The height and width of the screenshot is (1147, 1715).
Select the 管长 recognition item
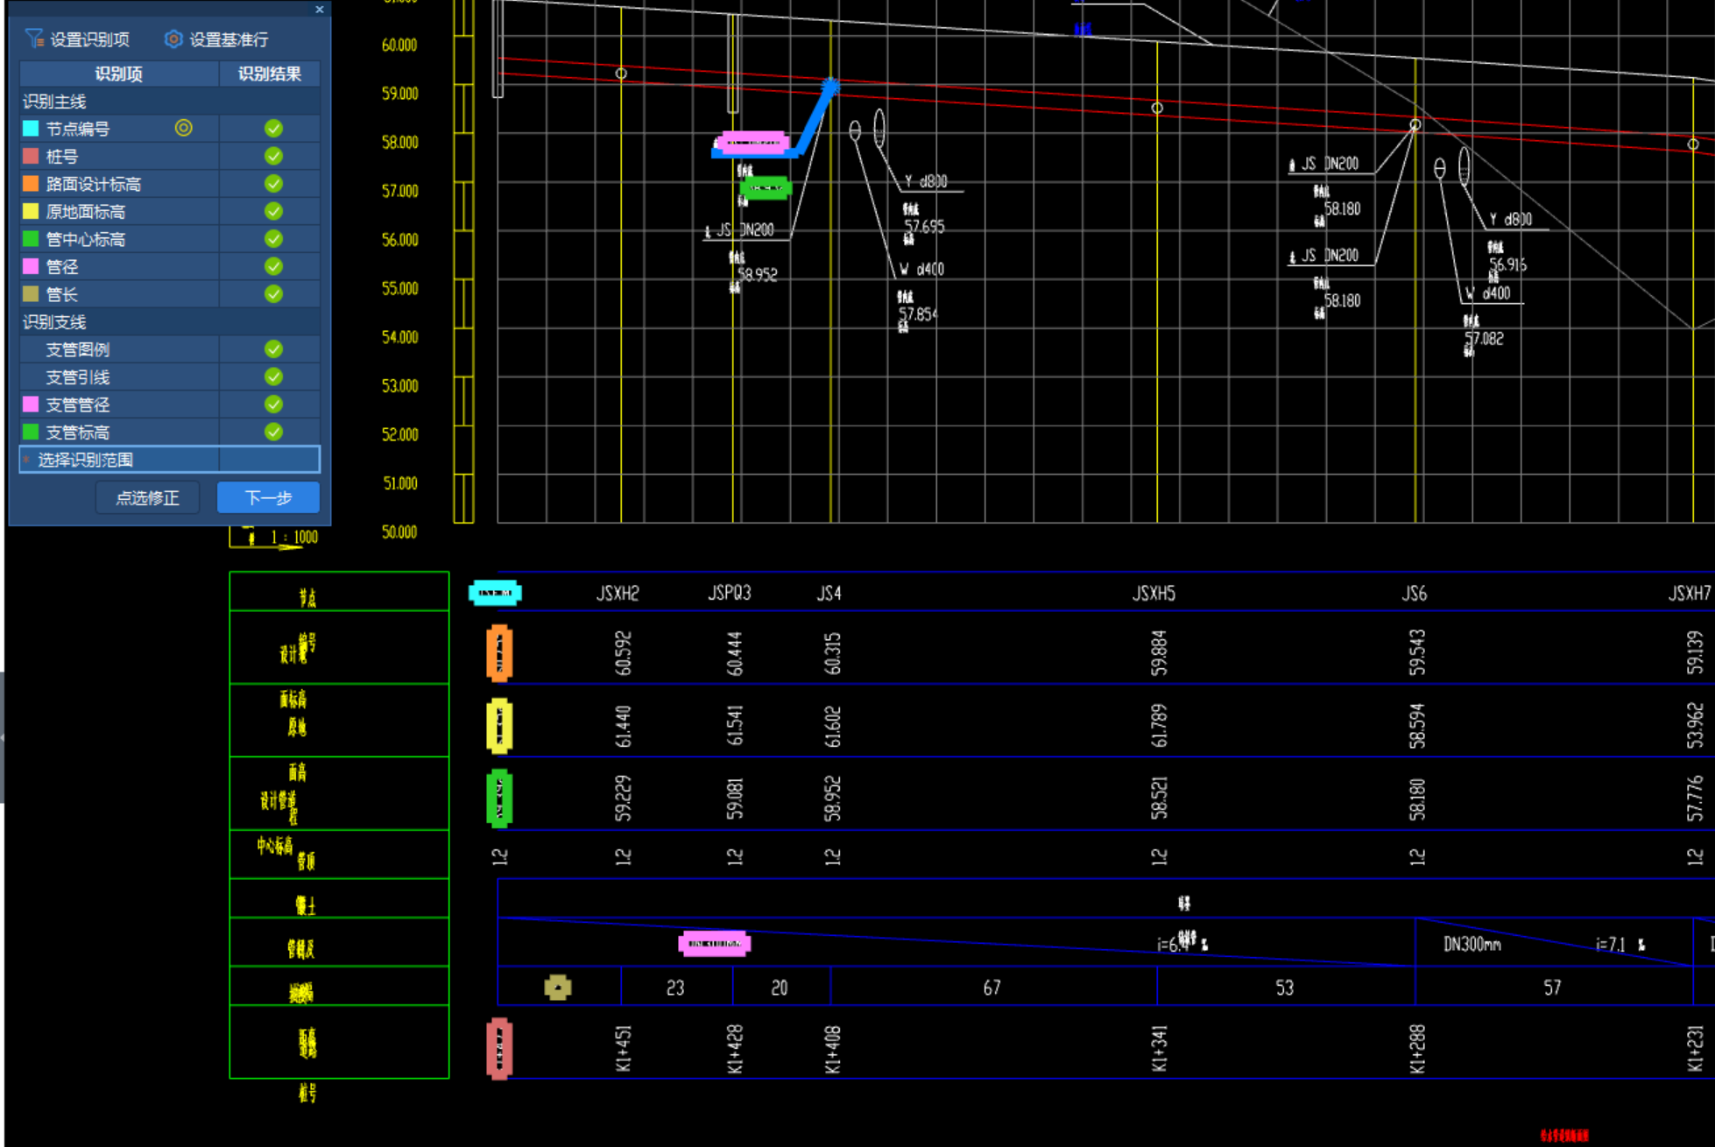point(62,294)
